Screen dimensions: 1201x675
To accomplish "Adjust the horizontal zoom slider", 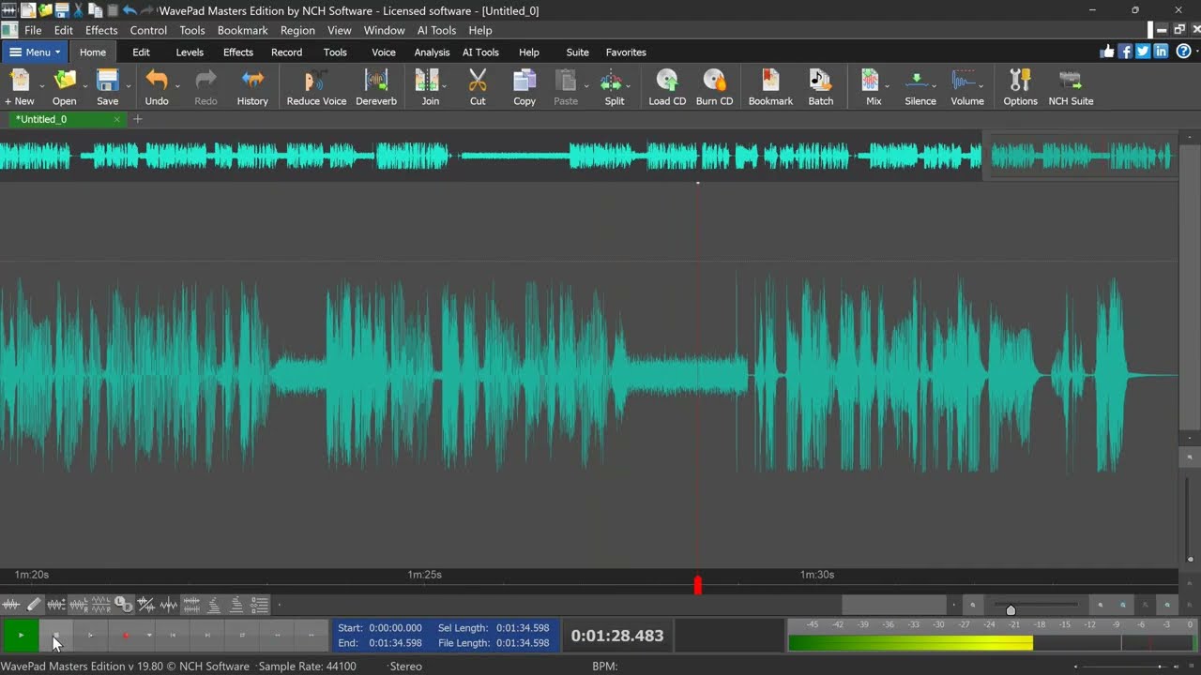I will click(x=1011, y=609).
